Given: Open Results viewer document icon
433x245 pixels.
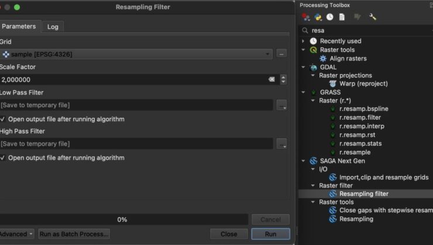Looking at the screenshot, I should click(342, 17).
